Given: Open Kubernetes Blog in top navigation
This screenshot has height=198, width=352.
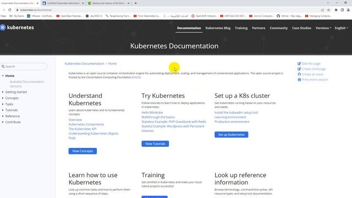Looking at the screenshot, I should tap(218, 28).
